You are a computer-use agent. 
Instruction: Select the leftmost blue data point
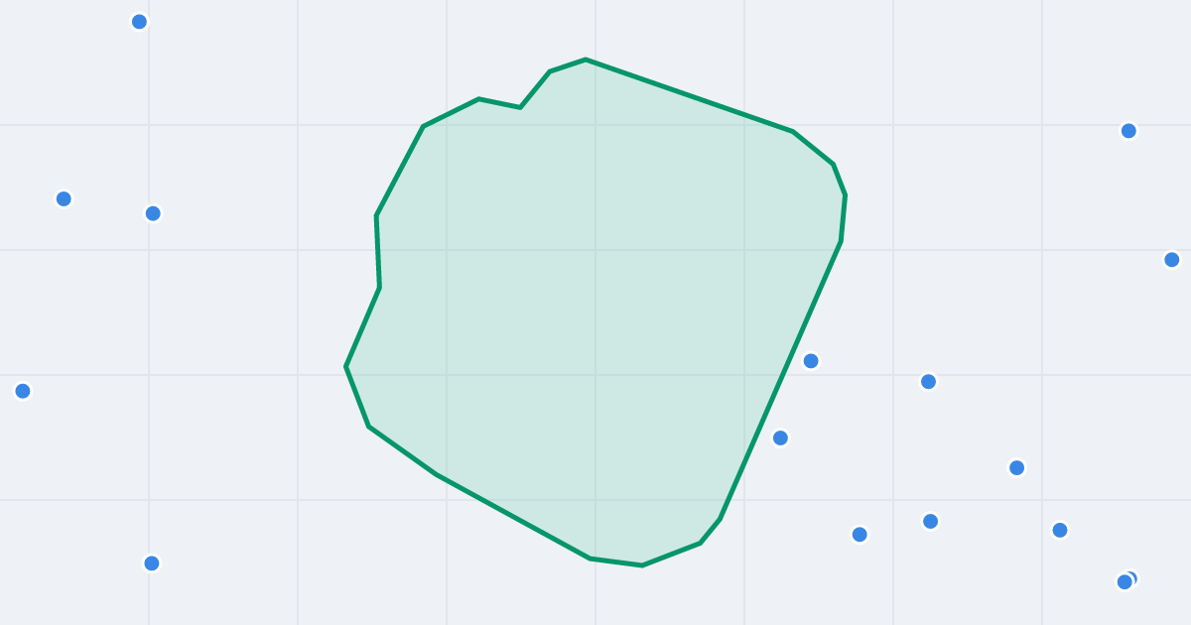[23, 391]
